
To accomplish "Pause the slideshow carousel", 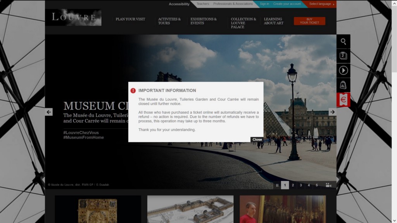I will click(x=277, y=185).
